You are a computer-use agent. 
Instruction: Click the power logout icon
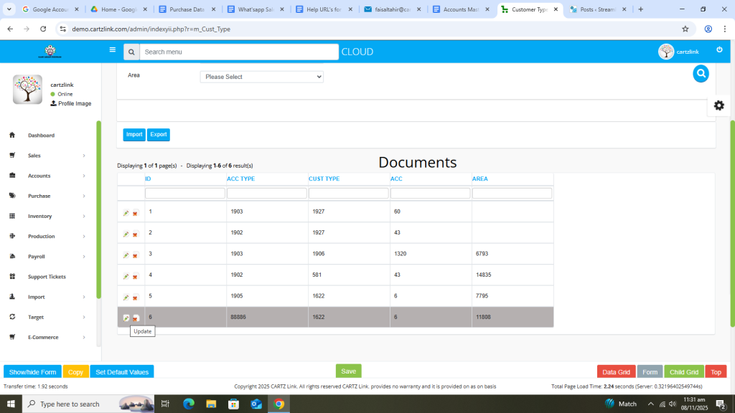point(719,50)
